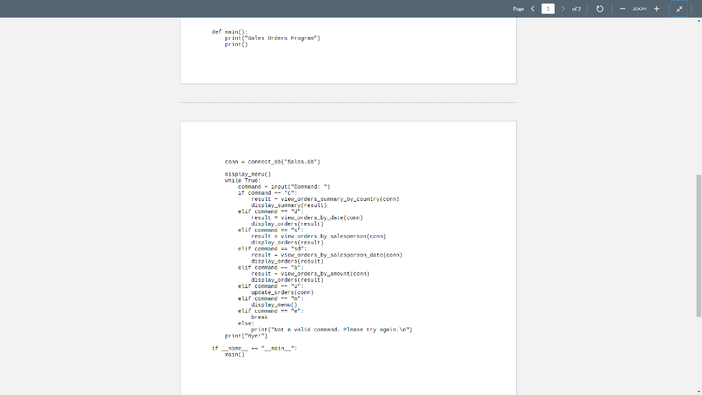This screenshot has height=395, width=702.
Task: Select the page number input showing 2
Action: (547, 9)
